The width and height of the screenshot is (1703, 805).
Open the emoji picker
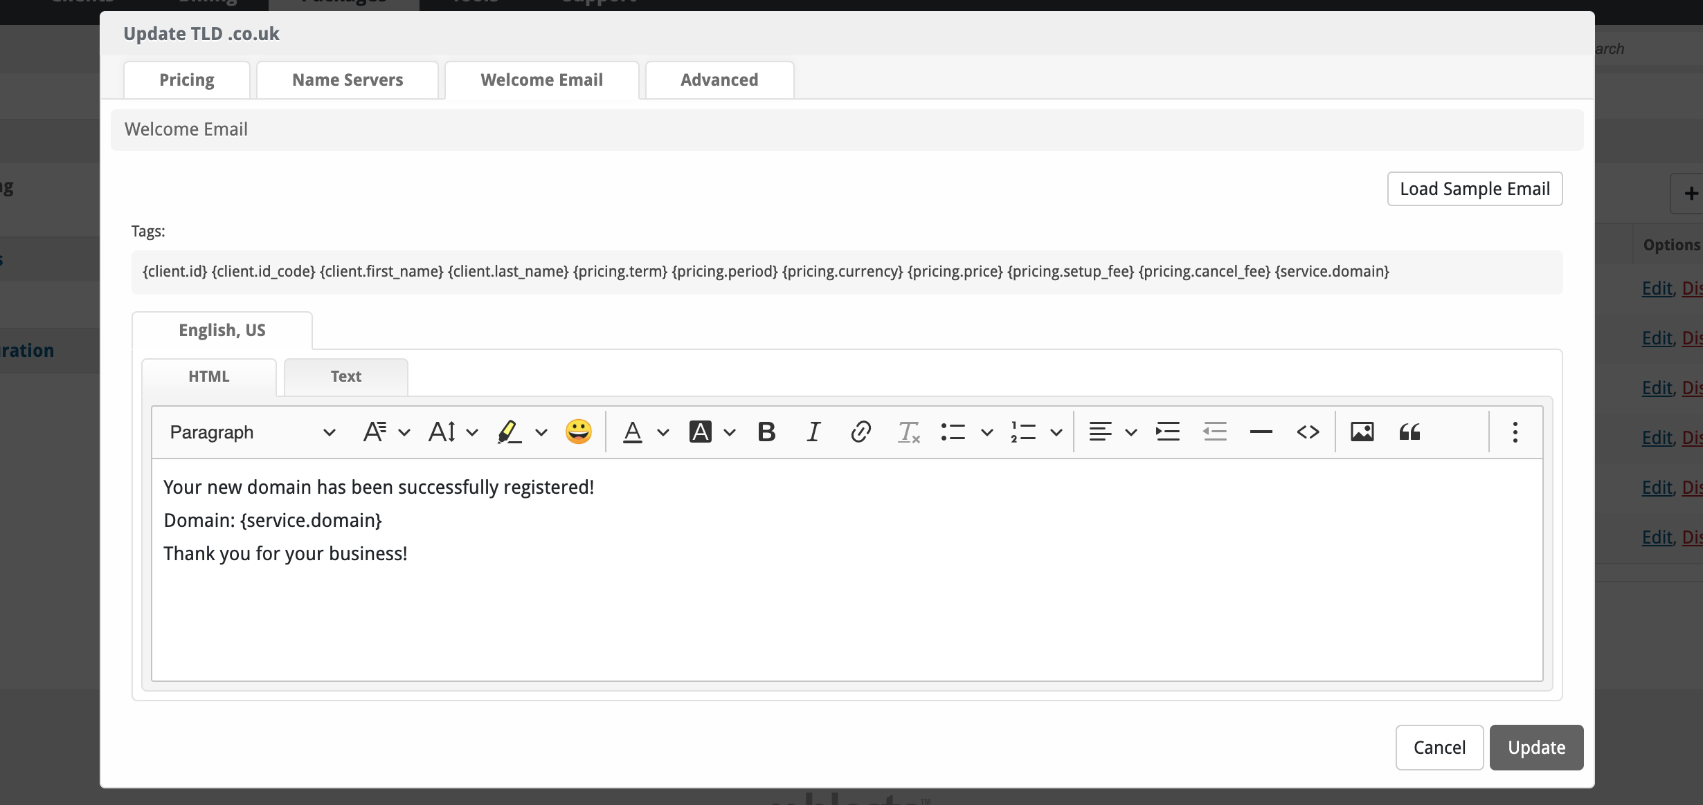578,432
